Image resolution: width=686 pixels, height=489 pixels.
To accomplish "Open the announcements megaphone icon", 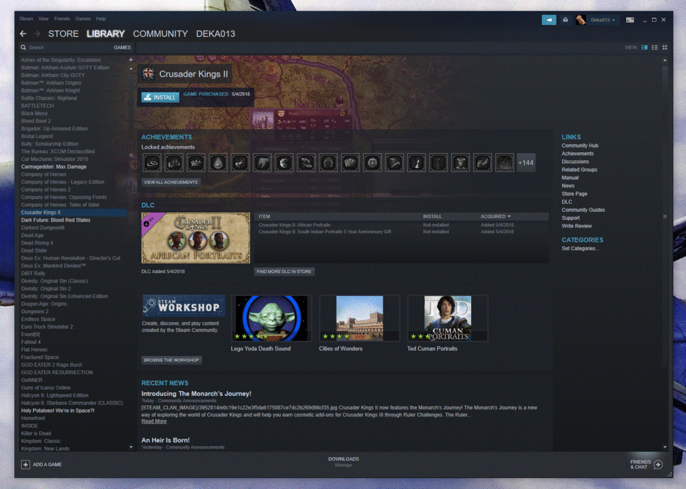I will (549, 20).
